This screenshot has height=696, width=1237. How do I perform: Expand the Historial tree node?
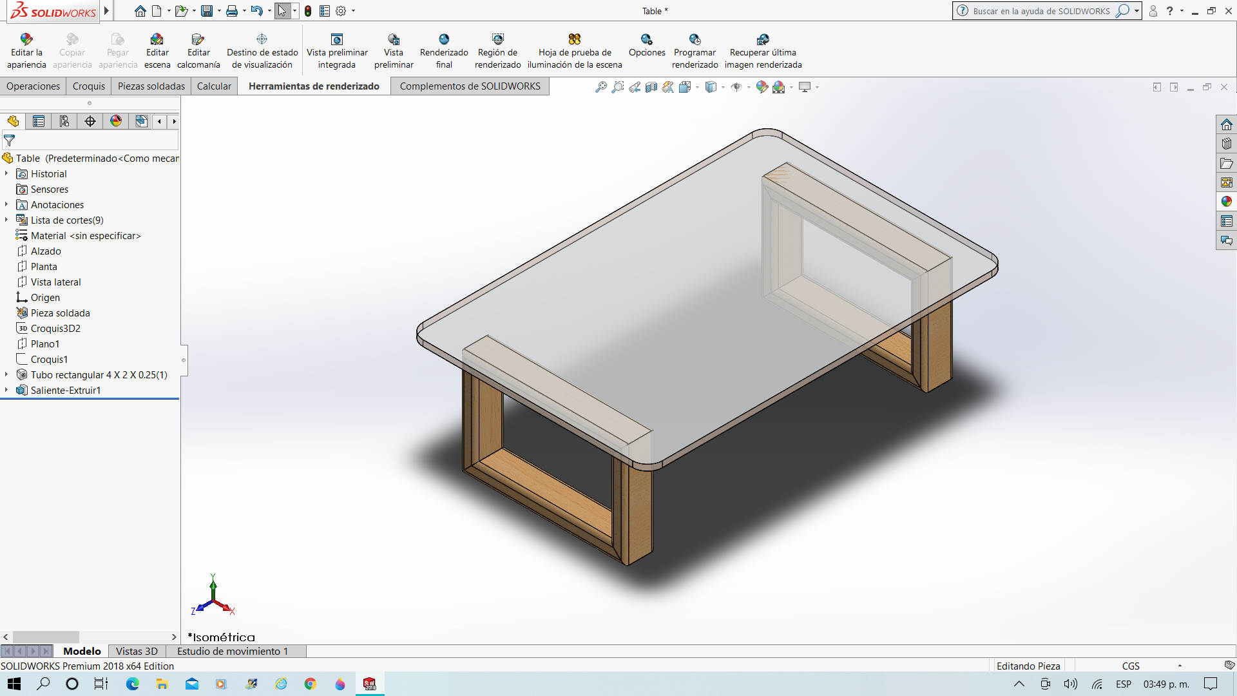(6, 174)
